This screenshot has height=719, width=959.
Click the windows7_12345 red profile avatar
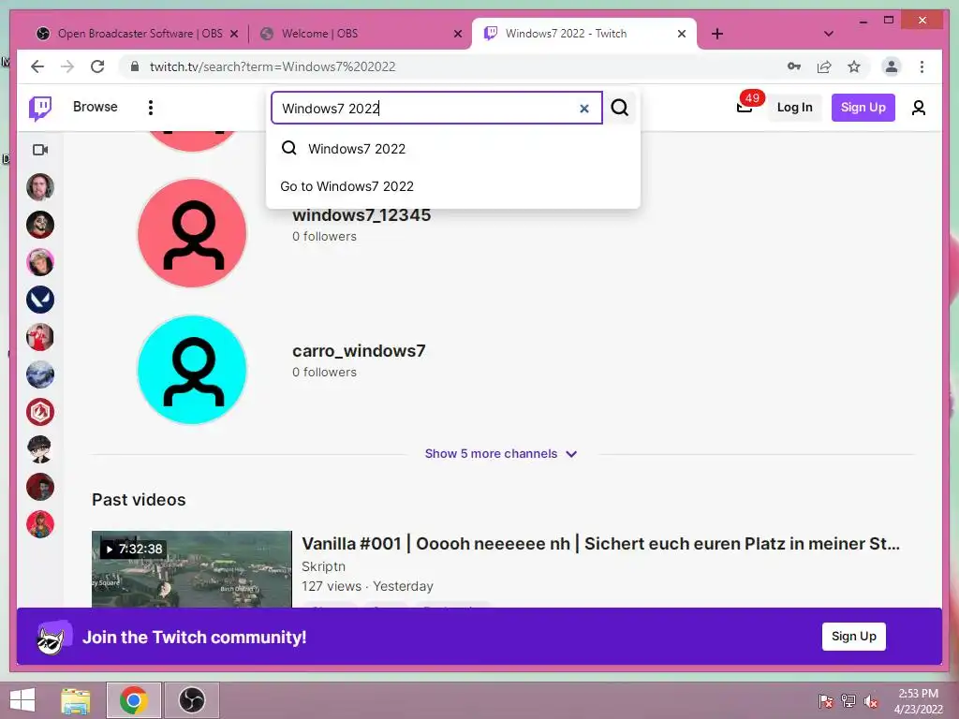pos(192,233)
